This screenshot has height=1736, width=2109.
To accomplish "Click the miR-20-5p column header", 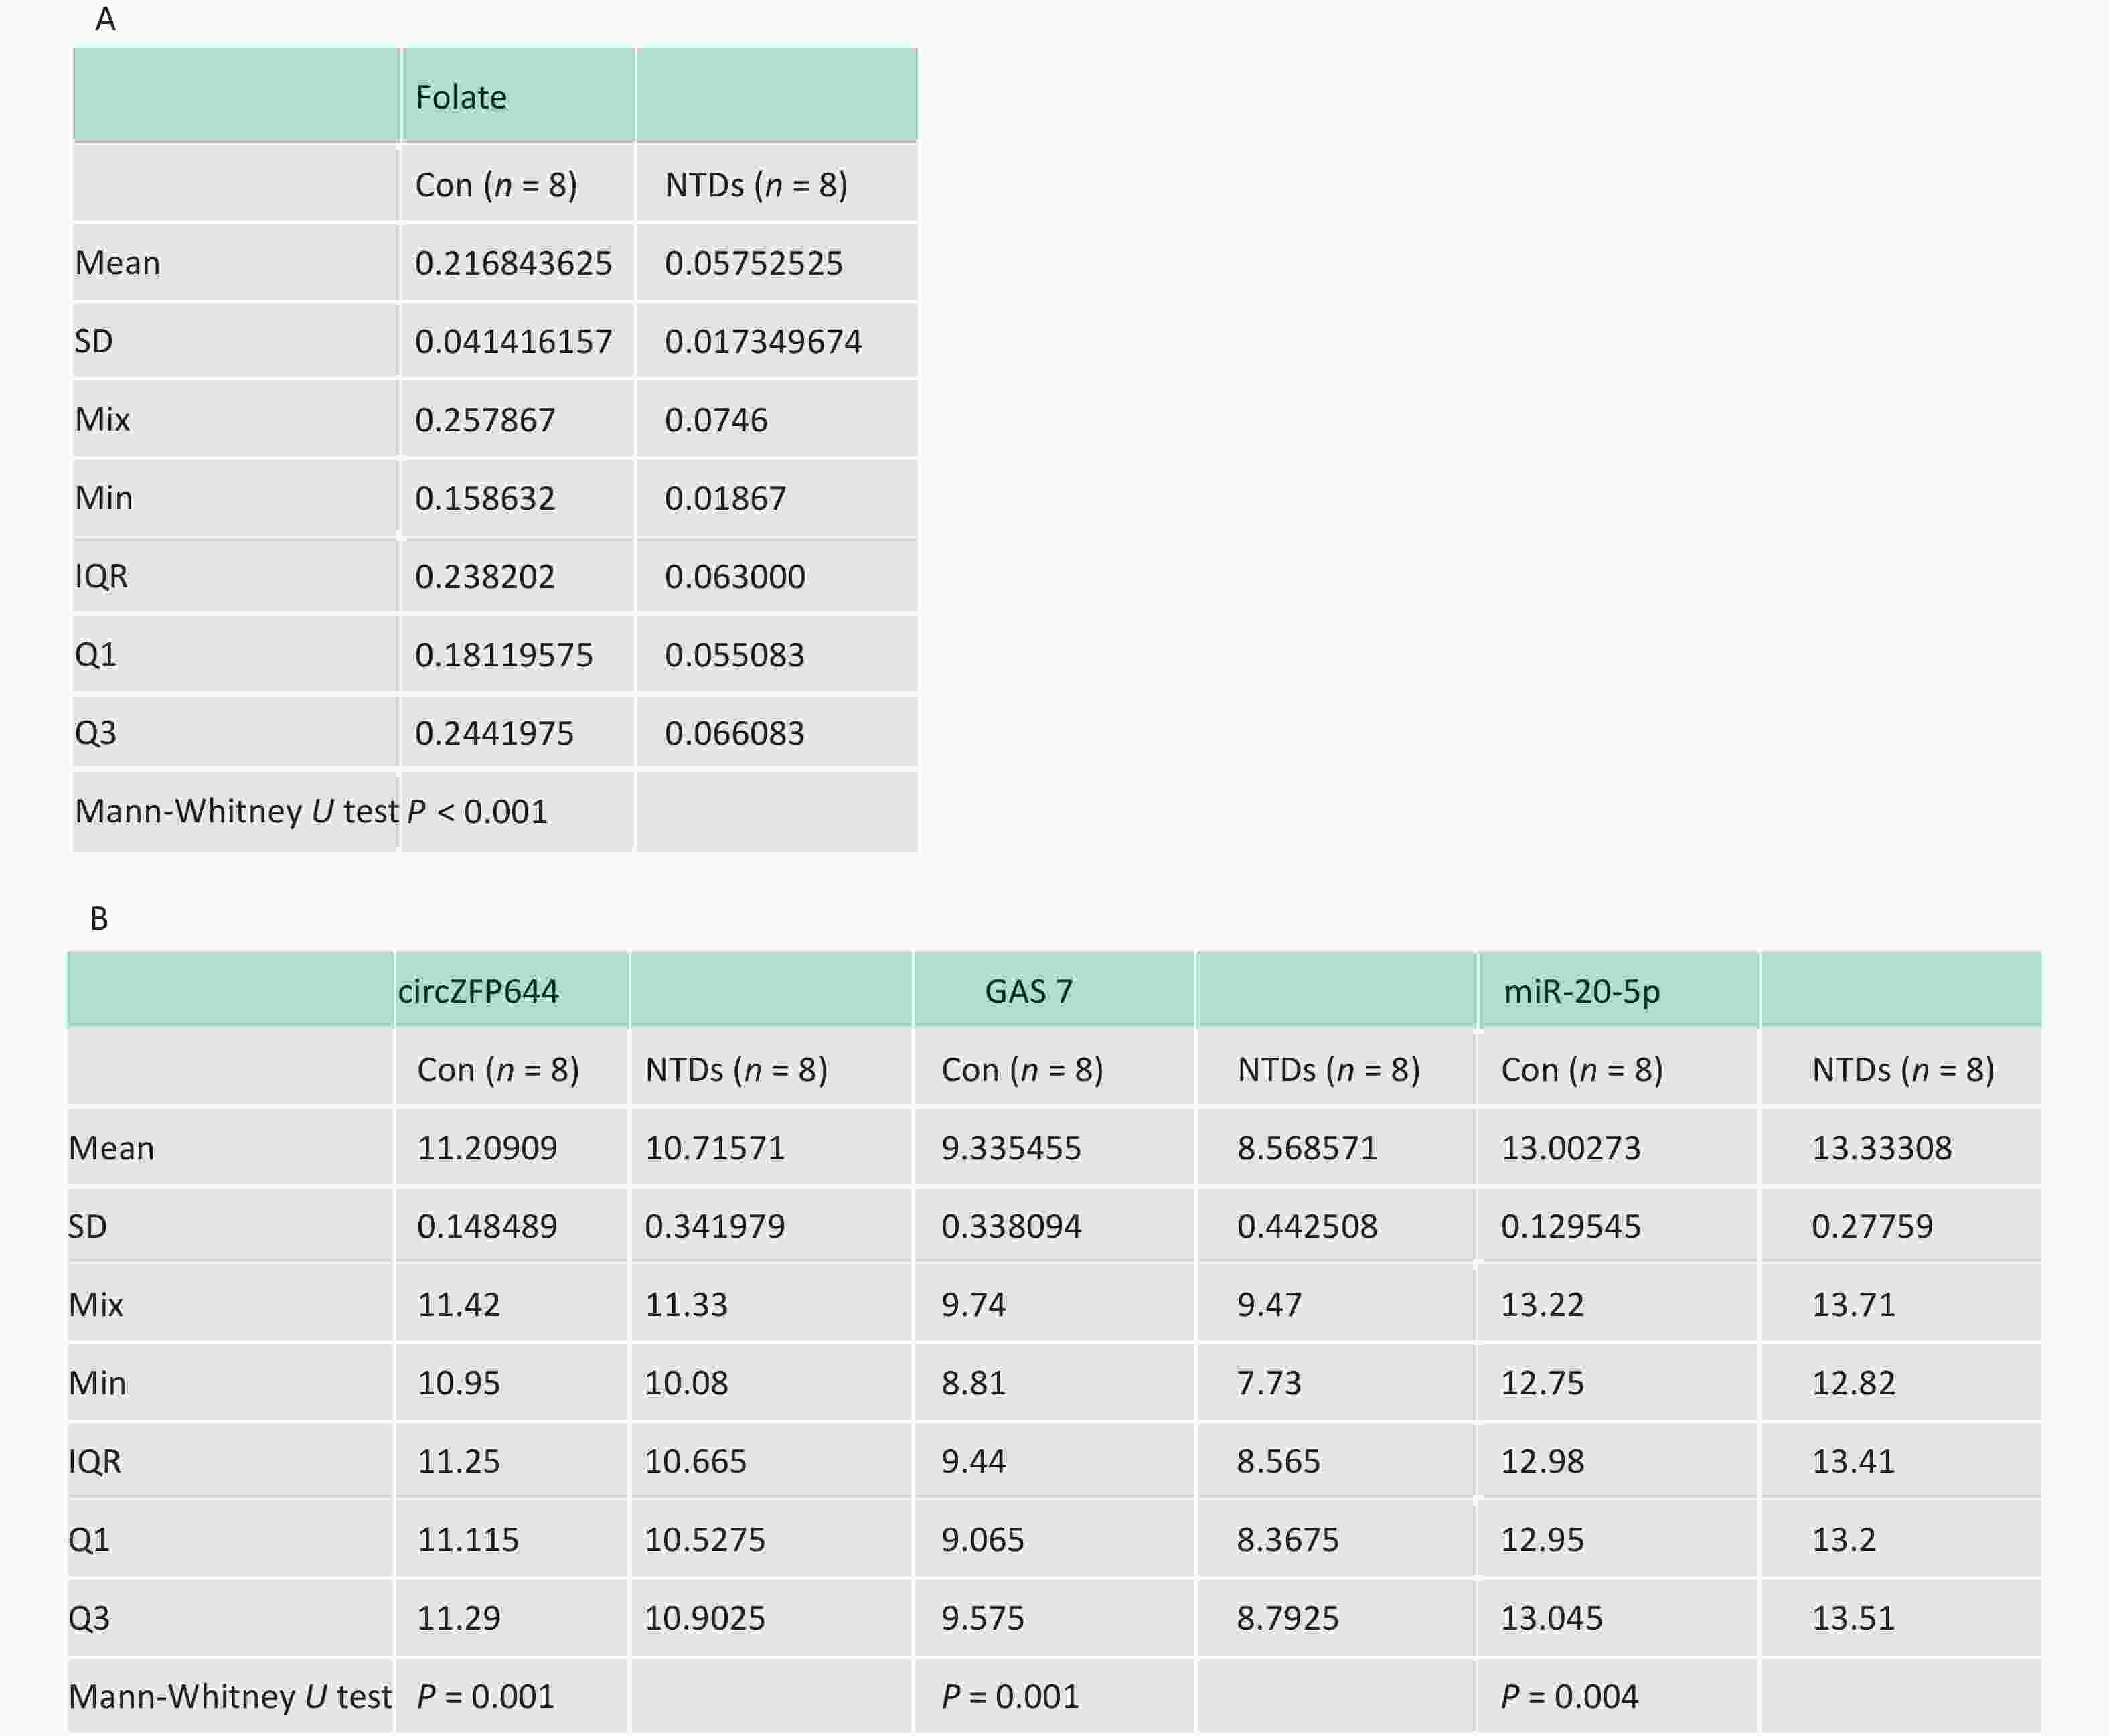I will 1581,991.
